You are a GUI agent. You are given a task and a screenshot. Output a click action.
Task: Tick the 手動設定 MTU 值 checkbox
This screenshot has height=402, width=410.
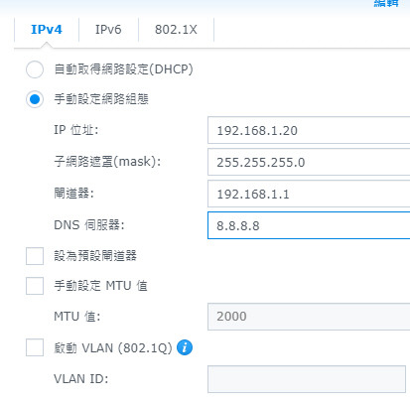(x=35, y=286)
